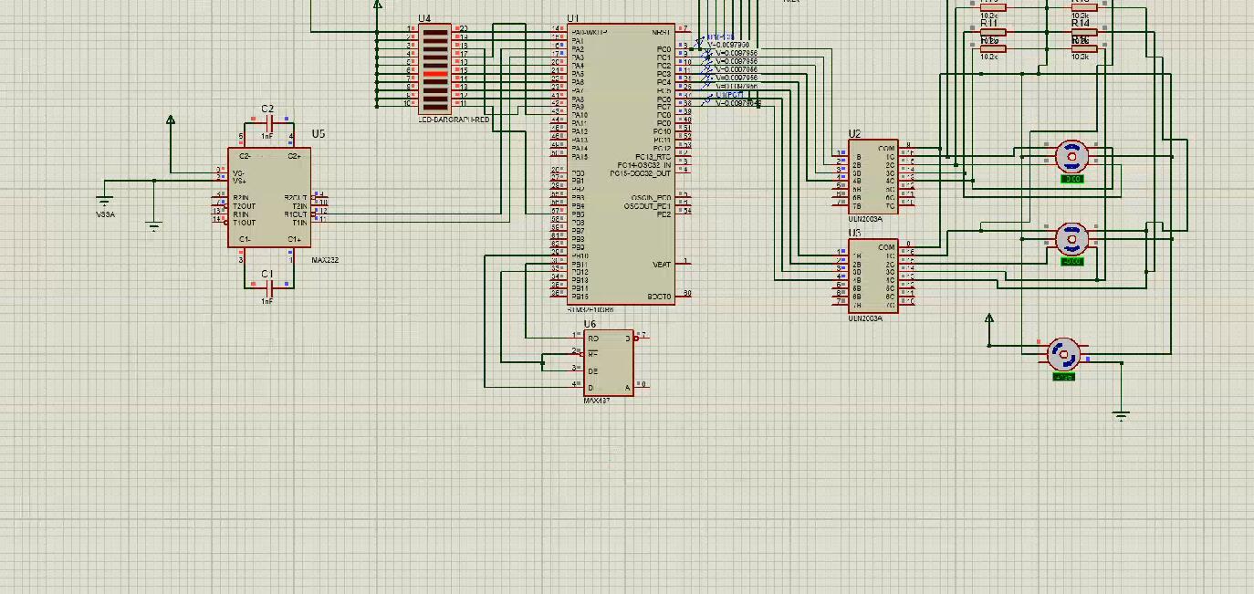Viewport: 1254px width, 594px height.
Task: Select the MAX232 chip body U5
Action: point(268,198)
